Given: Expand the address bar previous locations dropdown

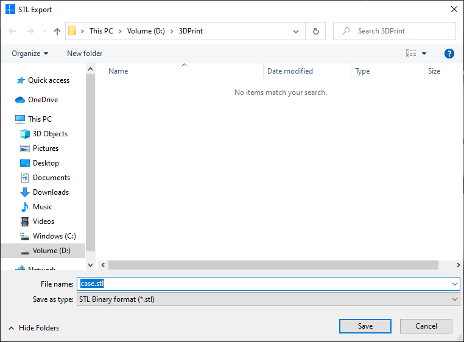Looking at the screenshot, I should [x=296, y=31].
